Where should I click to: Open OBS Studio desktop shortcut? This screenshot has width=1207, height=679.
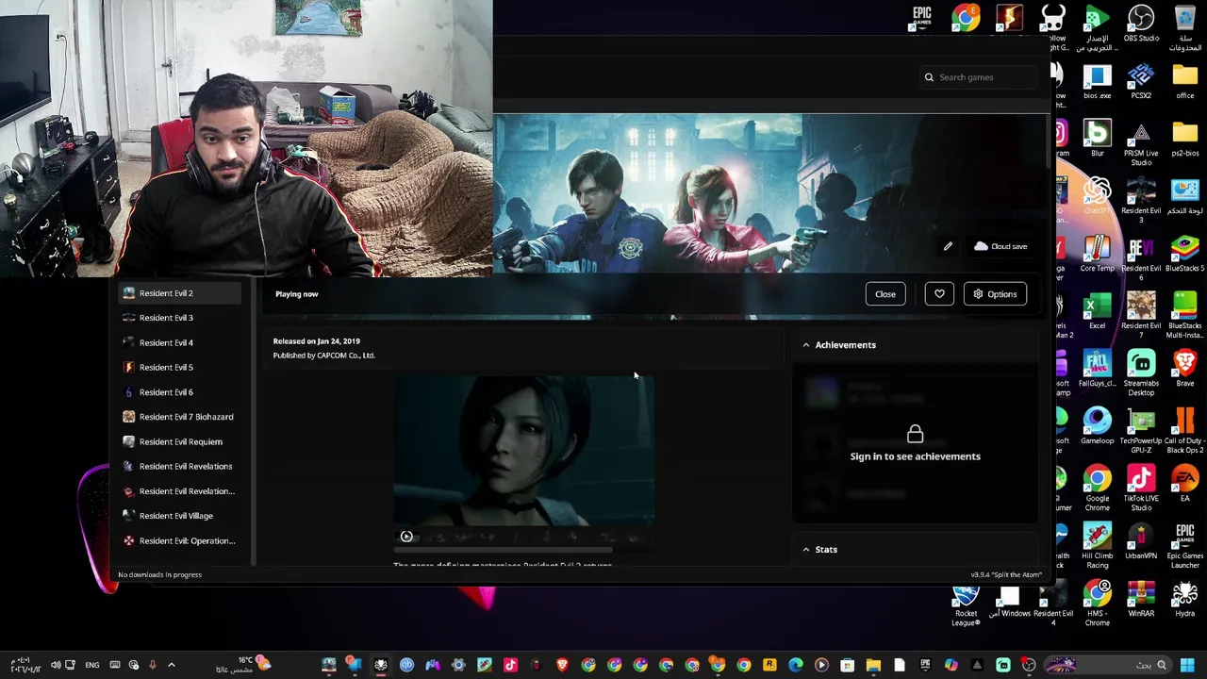[x=1141, y=25]
